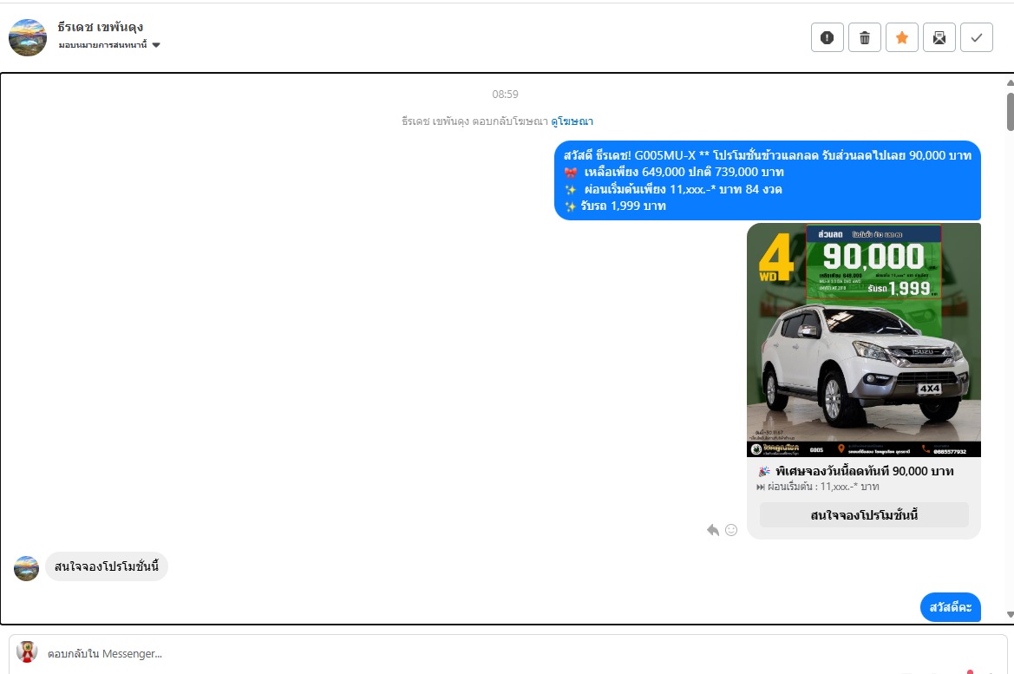The height and width of the screenshot is (674, 1014).
Task: Click the sender avatar next to the incoming message
Action: (x=27, y=568)
